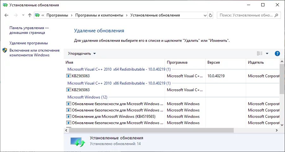285x152 pixels.
Task: Open Панель управления домашняя страница link
Action: coord(29,30)
